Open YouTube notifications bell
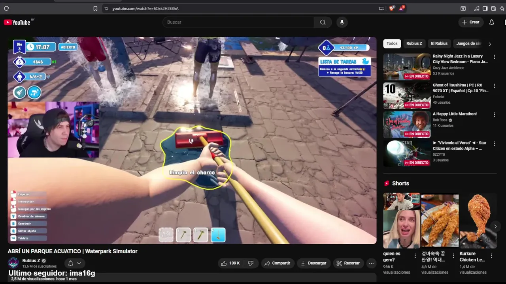506x284 pixels. tap(491, 22)
